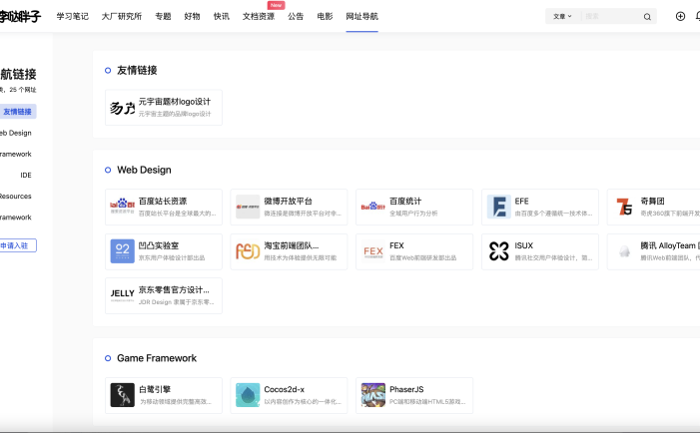Click the 全域用户行为分析 description text

coord(413,214)
